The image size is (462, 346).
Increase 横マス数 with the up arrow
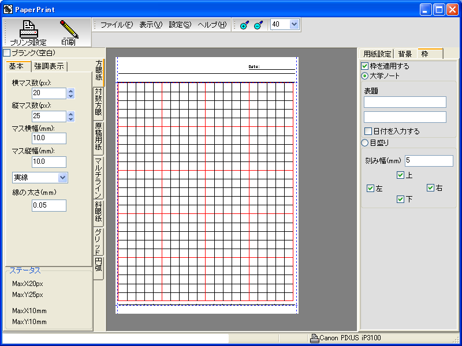point(70,91)
